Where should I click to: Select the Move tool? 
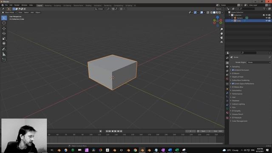[4, 28]
